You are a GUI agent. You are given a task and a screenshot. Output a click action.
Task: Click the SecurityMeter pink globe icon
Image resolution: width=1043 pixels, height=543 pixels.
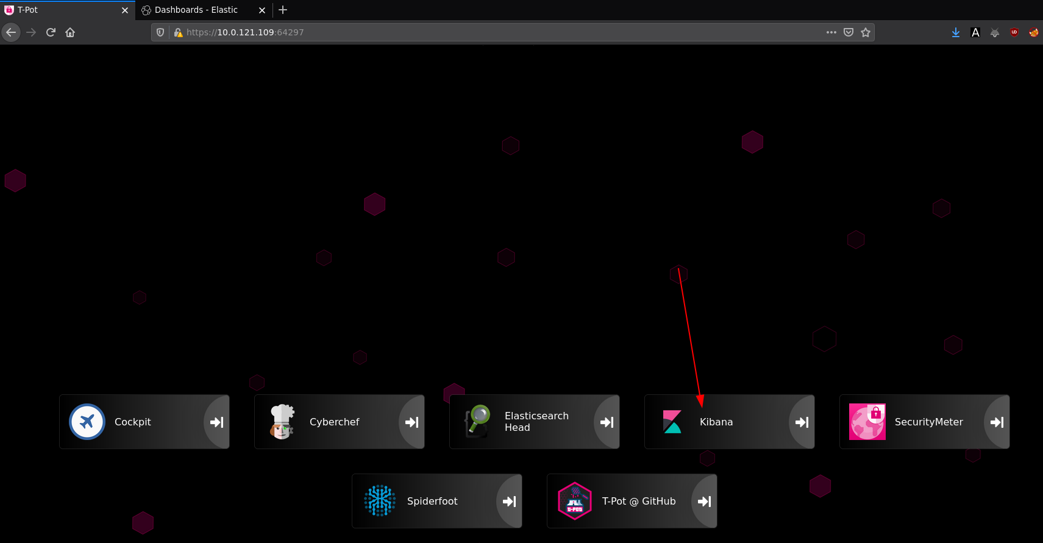coord(867,422)
